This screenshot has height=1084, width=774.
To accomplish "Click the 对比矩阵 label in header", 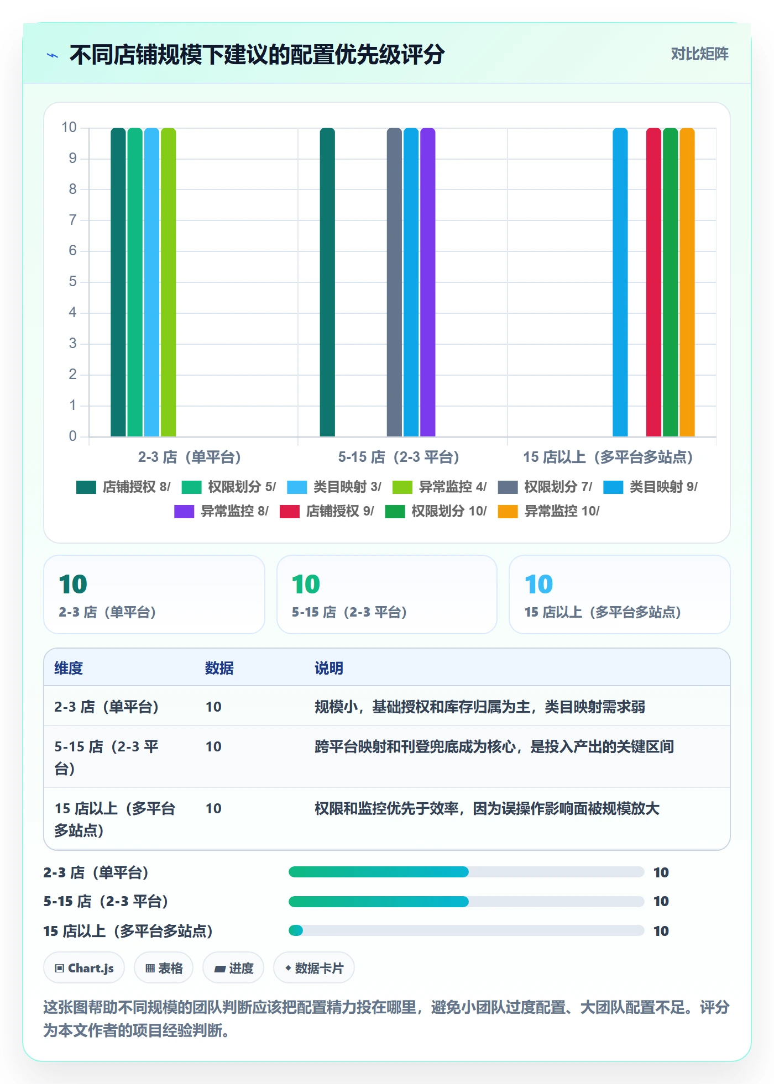I will pos(699,54).
